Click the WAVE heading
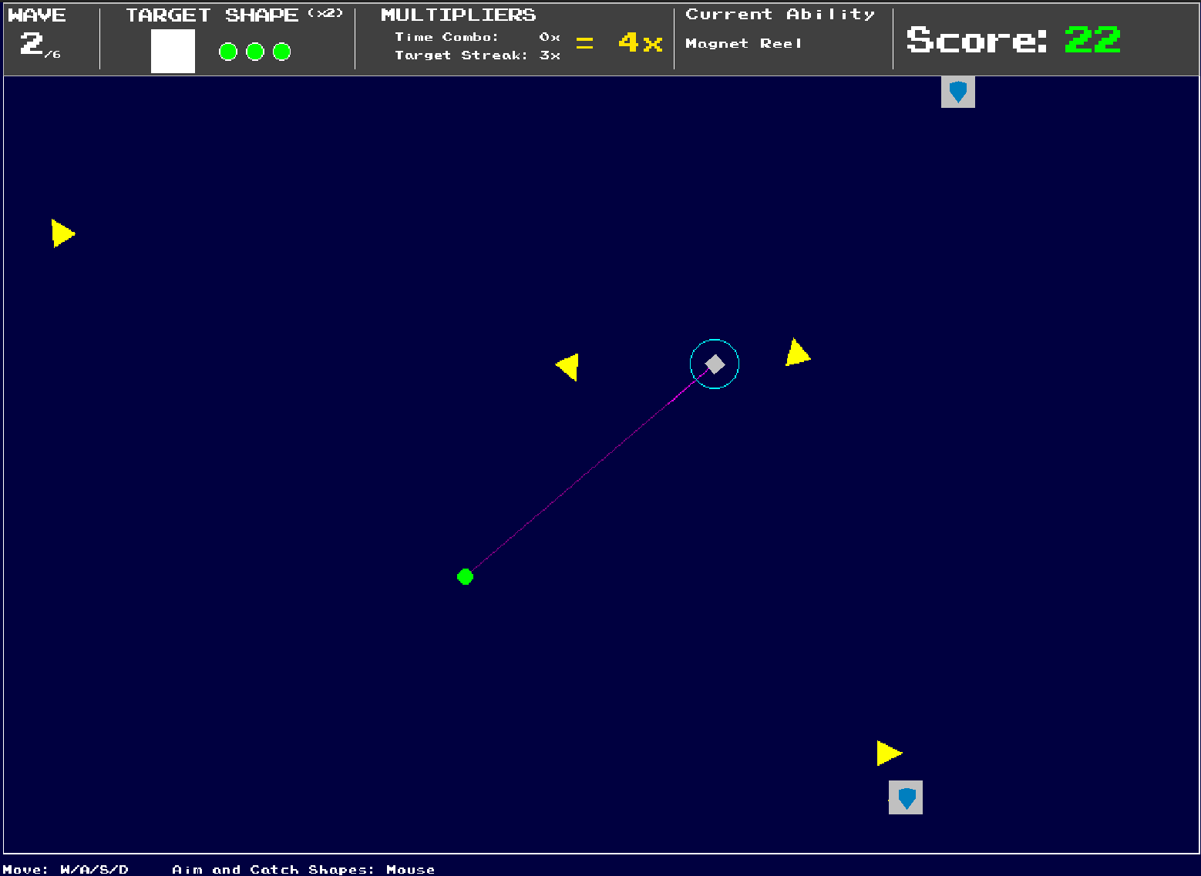The height and width of the screenshot is (876, 1201). 37,15
